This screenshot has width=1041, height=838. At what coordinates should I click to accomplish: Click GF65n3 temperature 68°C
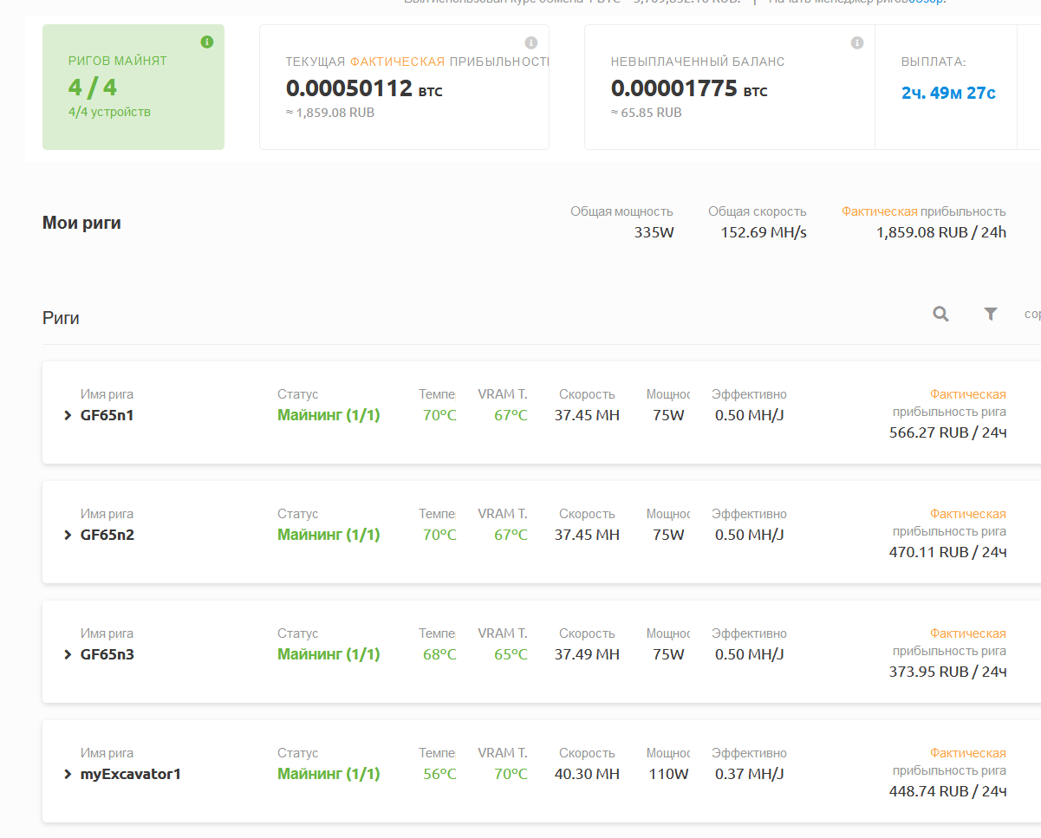(439, 654)
